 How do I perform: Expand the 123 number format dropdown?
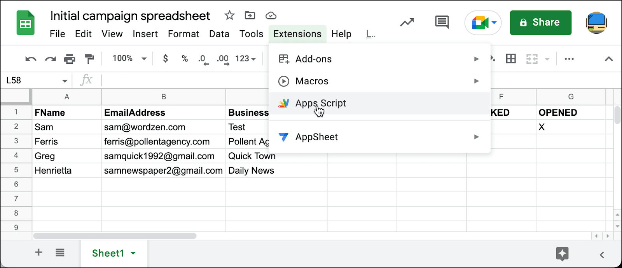246,59
